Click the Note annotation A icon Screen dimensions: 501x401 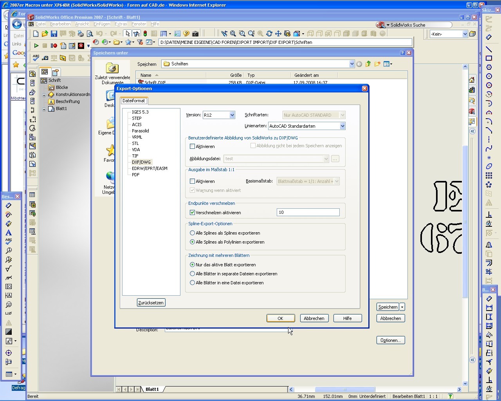tap(9, 233)
